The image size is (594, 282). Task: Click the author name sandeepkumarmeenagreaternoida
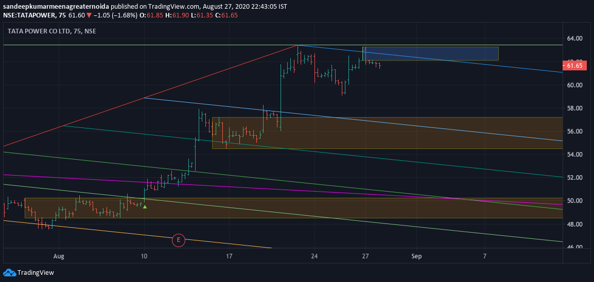coord(56,7)
